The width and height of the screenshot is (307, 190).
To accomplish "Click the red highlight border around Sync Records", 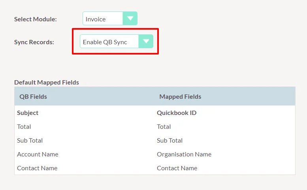I will 115,29.
